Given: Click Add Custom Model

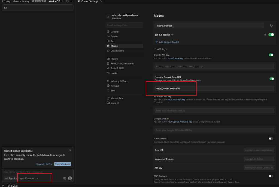Looking at the screenshot, I should coord(167,42).
